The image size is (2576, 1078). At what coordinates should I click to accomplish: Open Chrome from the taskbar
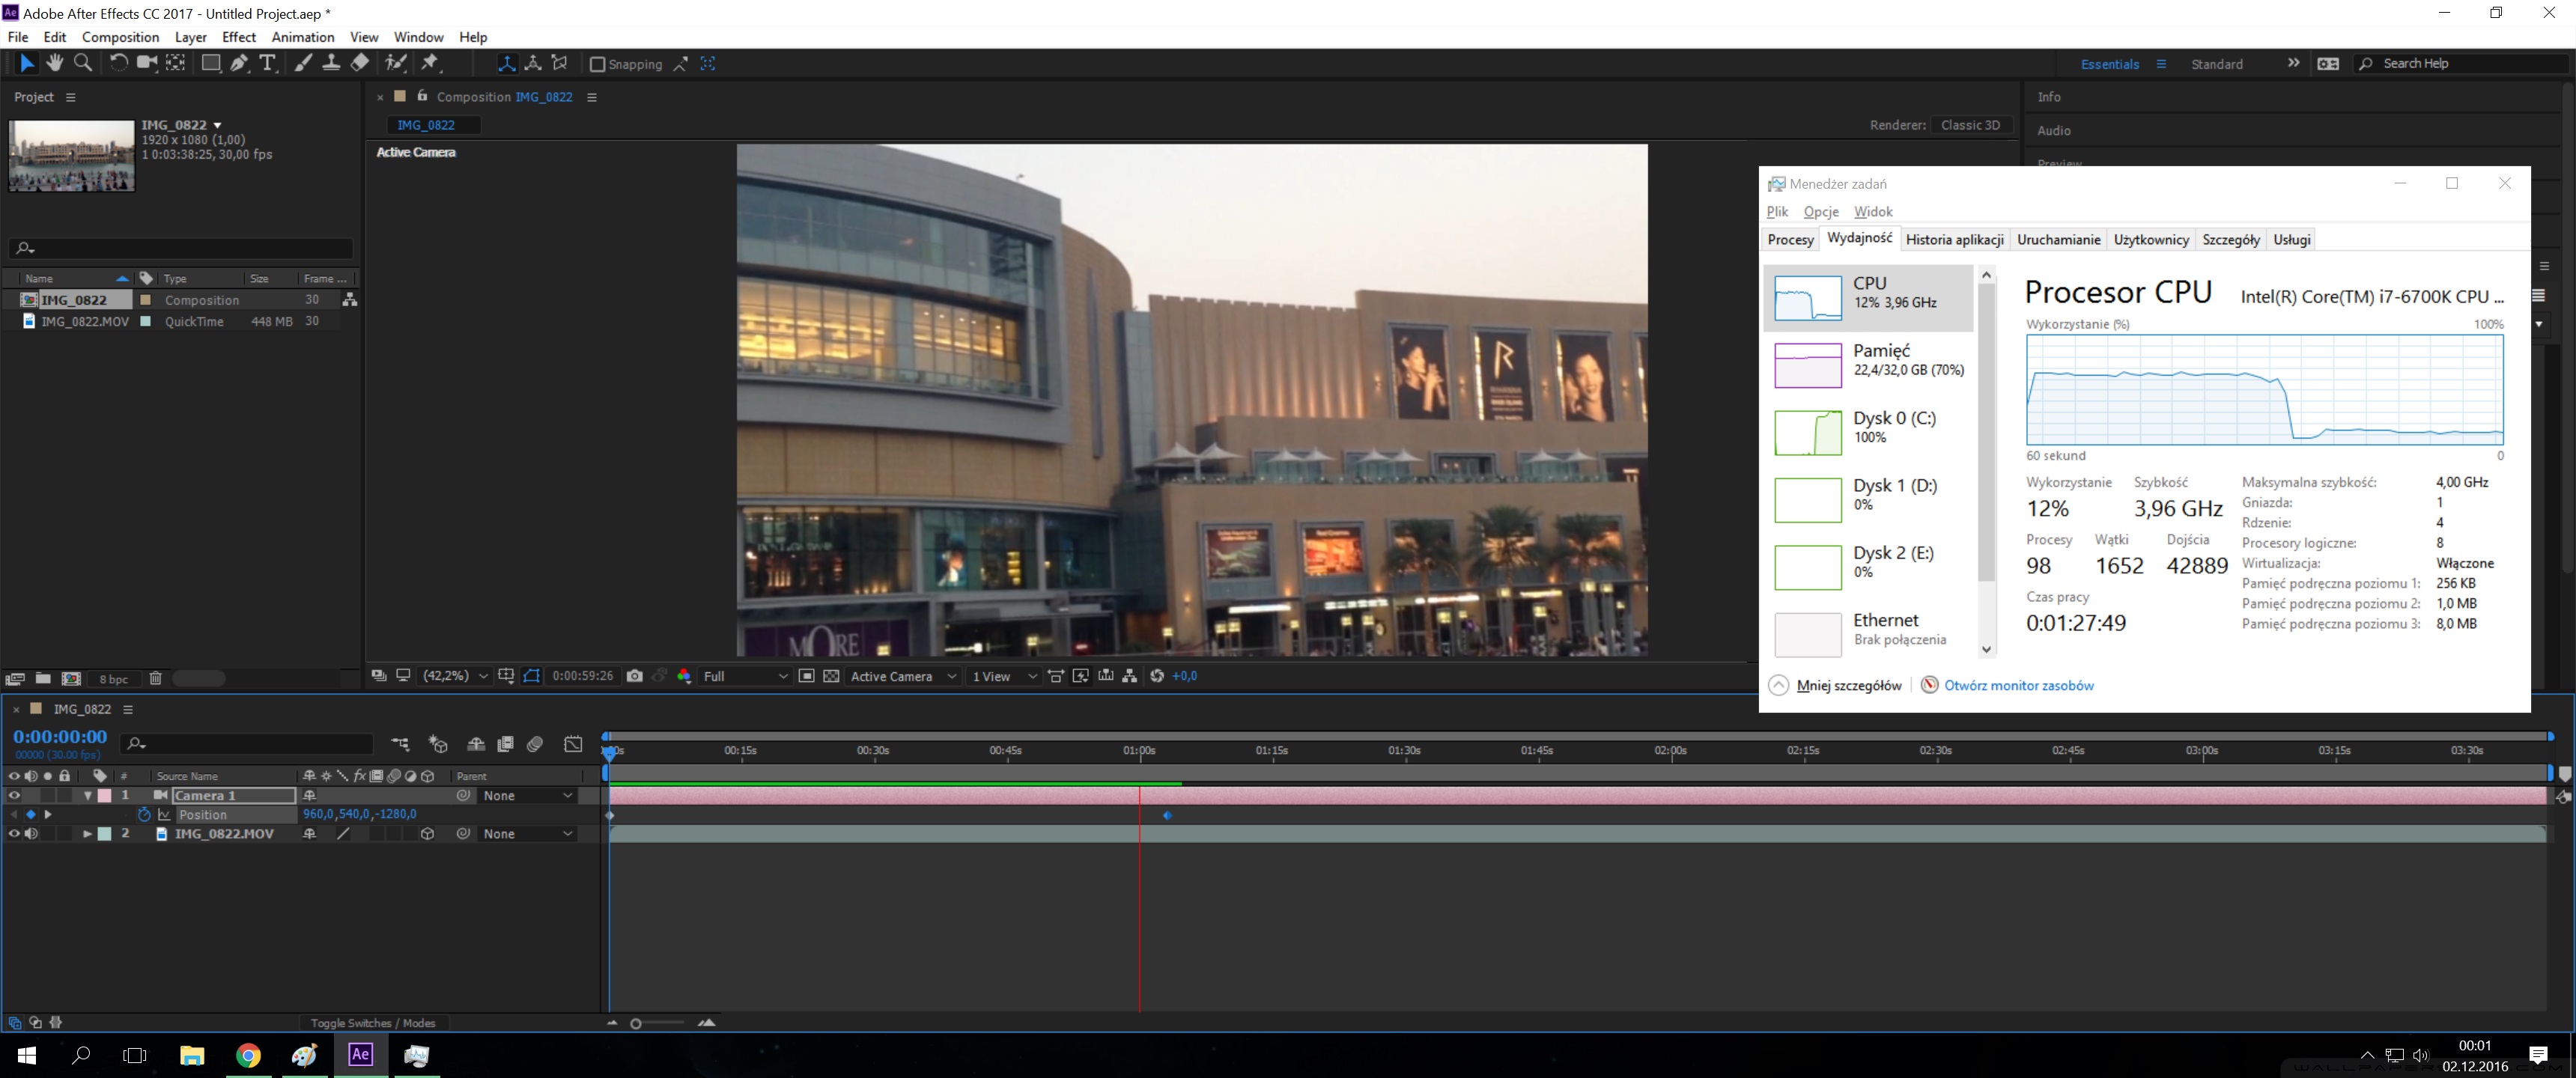pos(248,1055)
